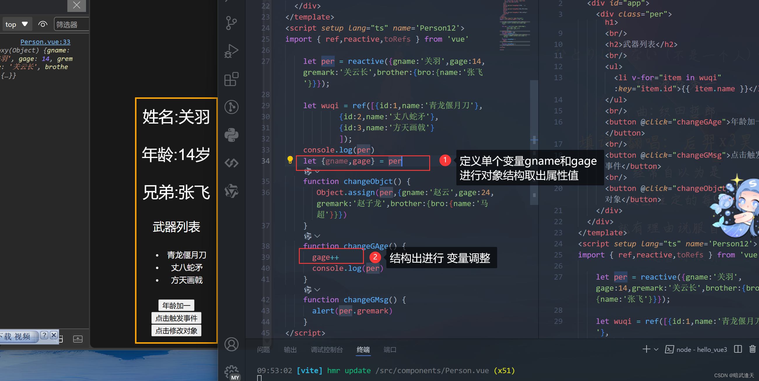759x381 pixels.
Task: Click the AI code lens icon above changeGMsg
Action: coord(308,289)
